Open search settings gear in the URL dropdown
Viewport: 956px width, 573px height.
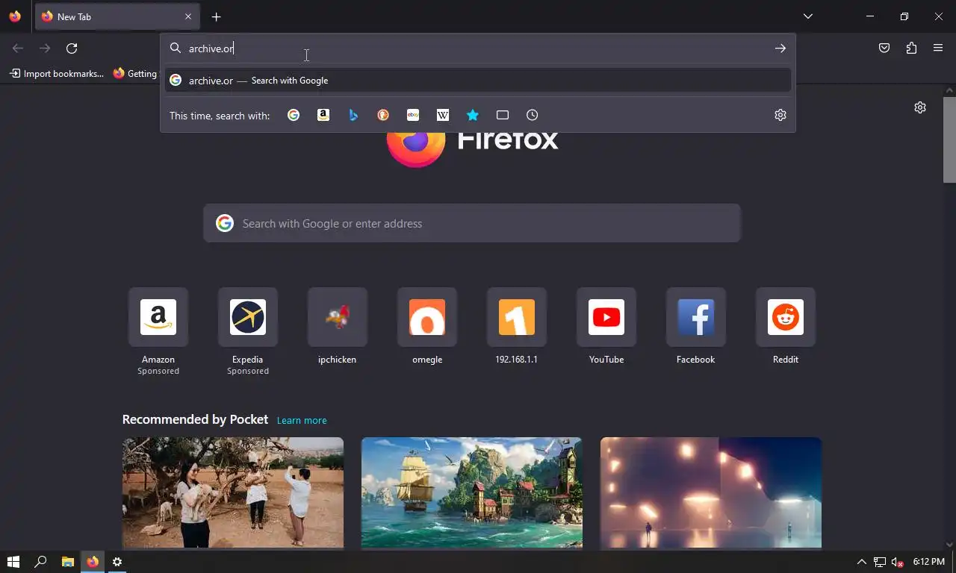pos(780,115)
